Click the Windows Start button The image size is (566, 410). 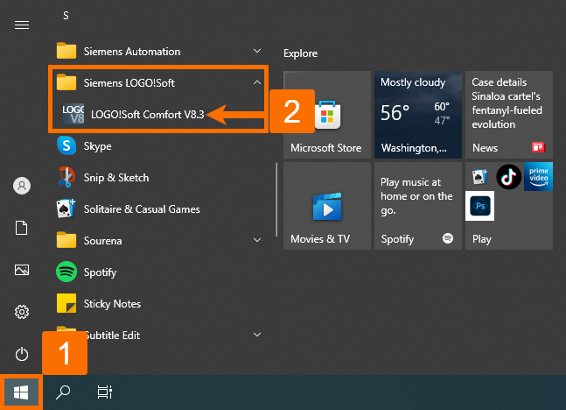[x=19, y=392]
